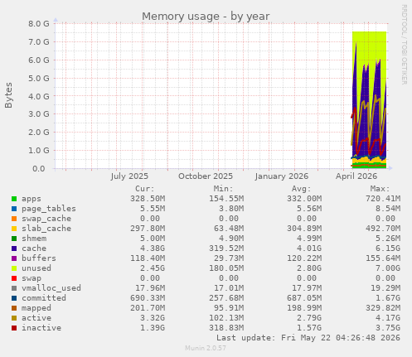Click the committed navy legend swatch
The image size is (412, 357).
click(14, 298)
